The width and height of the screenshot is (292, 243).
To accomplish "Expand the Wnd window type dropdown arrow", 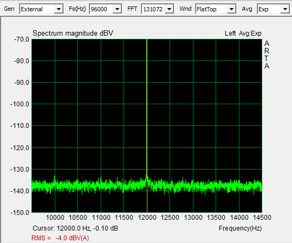I will [231, 9].
